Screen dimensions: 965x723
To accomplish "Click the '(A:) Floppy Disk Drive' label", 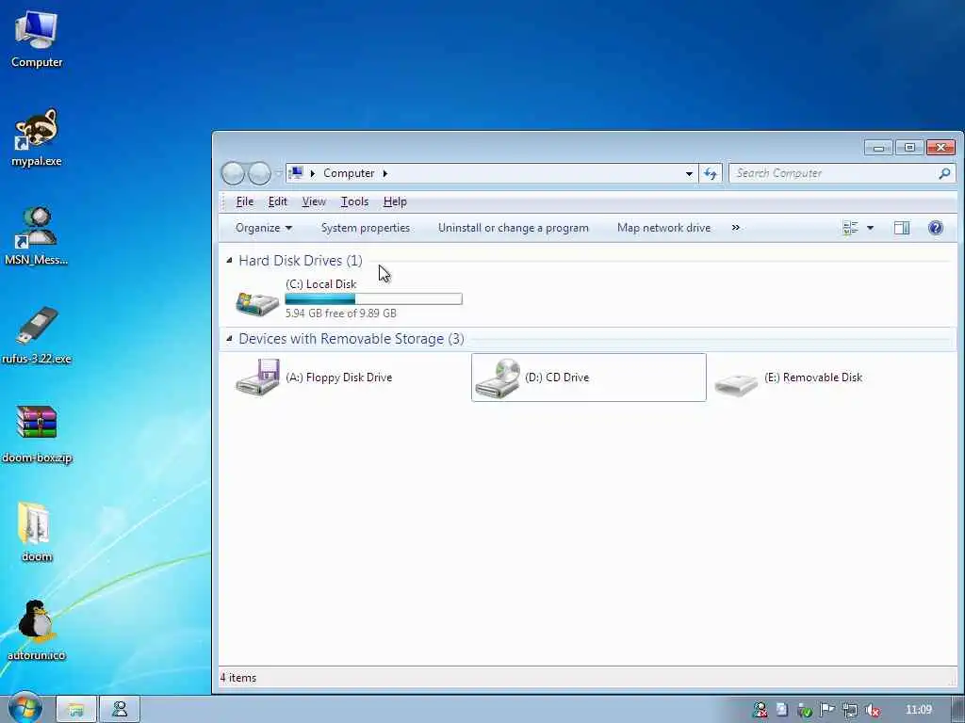I will [338, 378].
